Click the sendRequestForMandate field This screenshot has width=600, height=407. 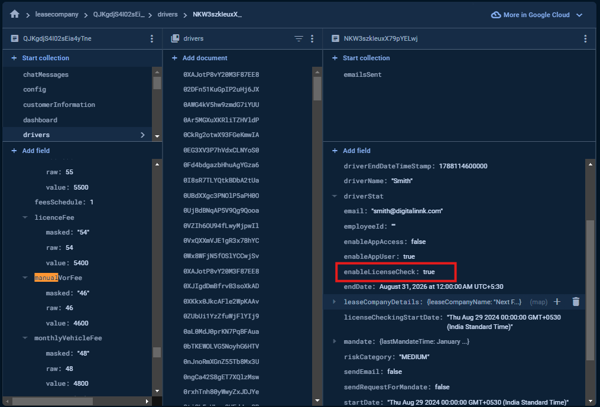pos(397,387)
